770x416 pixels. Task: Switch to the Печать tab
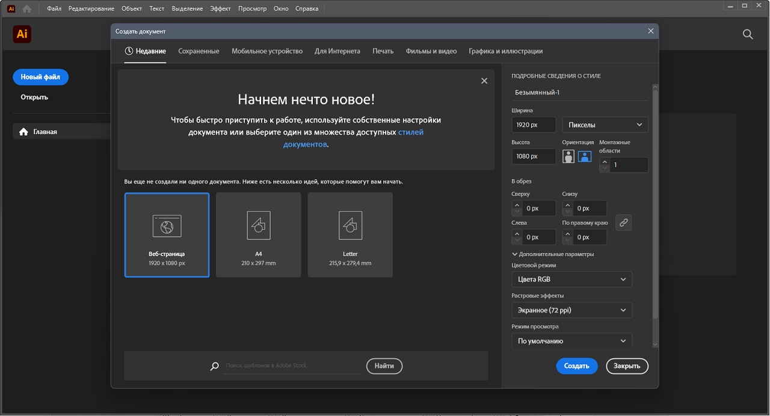click(383, 51)
